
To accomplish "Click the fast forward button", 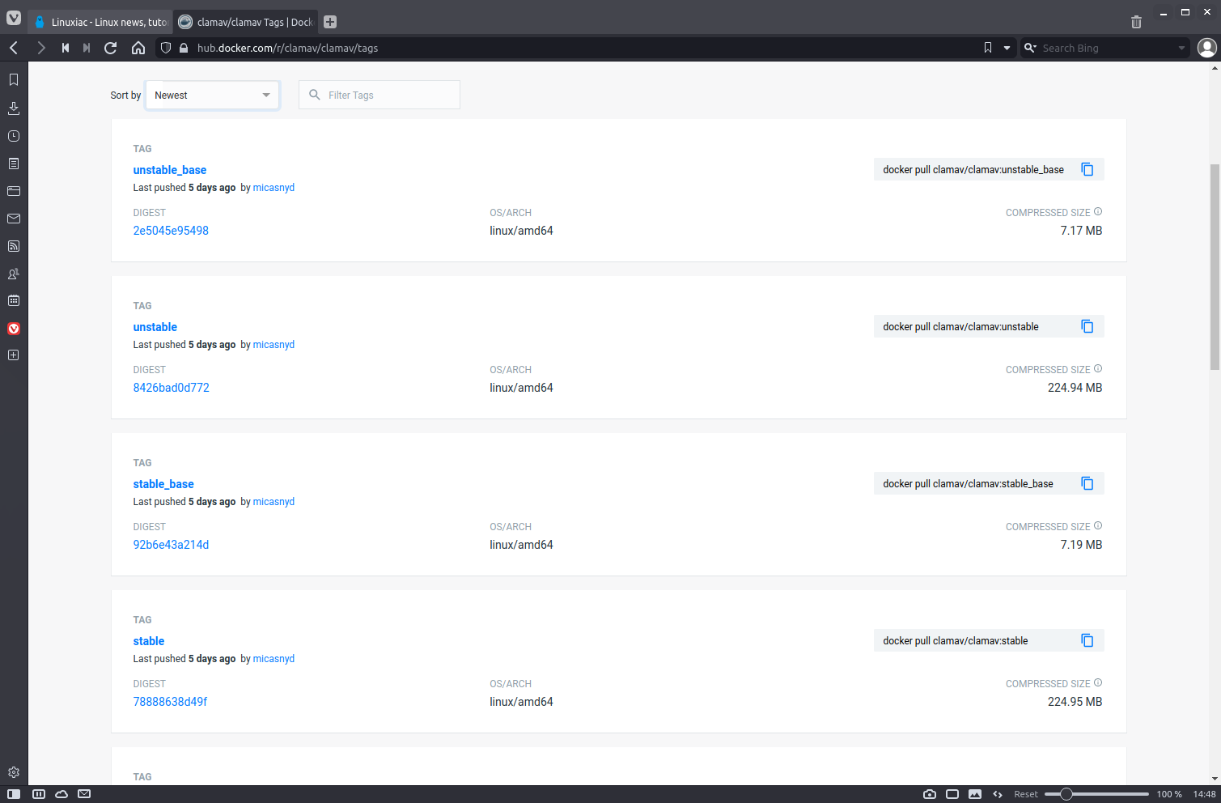I will [x=87, y=48].
